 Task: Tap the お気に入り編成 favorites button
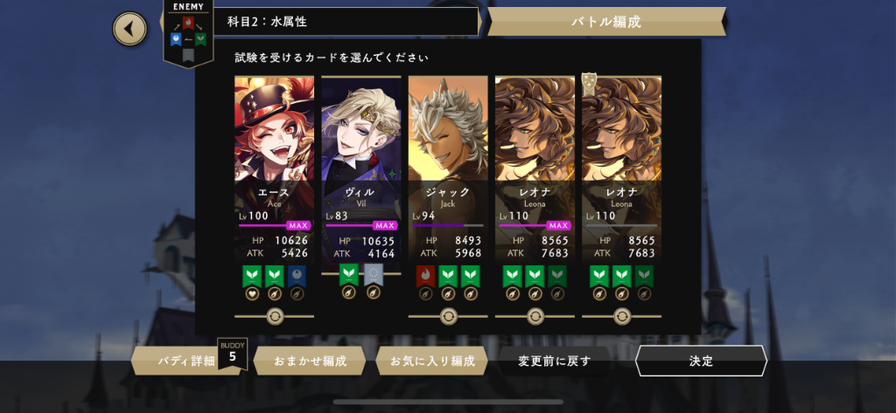[x=432, y=361]
